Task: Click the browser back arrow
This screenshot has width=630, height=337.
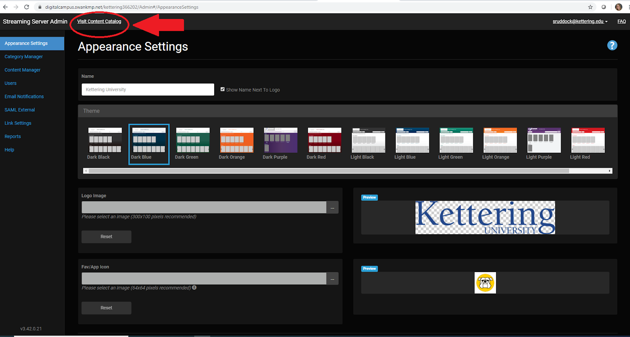Action: click(6, 7)
